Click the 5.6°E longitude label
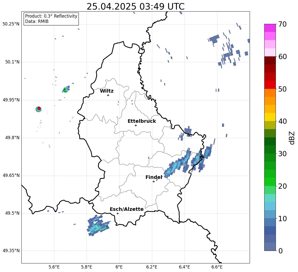The image size is (298, 272). click(x=54, y=267)
